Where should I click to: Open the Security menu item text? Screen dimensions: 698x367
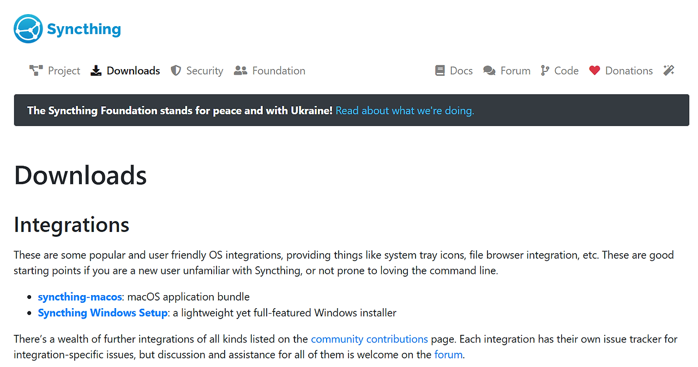pyautogui.click(x=204, y=71)
